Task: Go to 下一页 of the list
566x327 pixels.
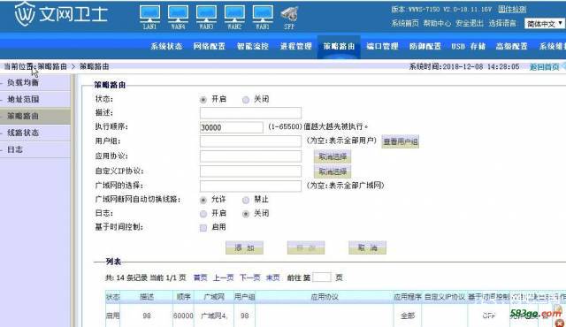Action: [249, 278]
